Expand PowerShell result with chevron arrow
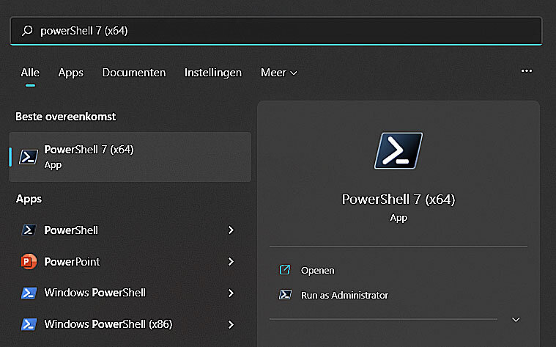 tap(231, 230)
